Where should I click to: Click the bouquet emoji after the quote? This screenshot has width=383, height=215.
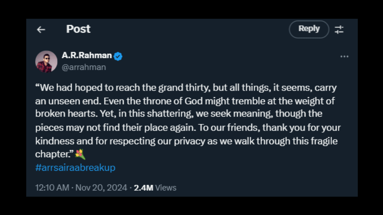80,154
